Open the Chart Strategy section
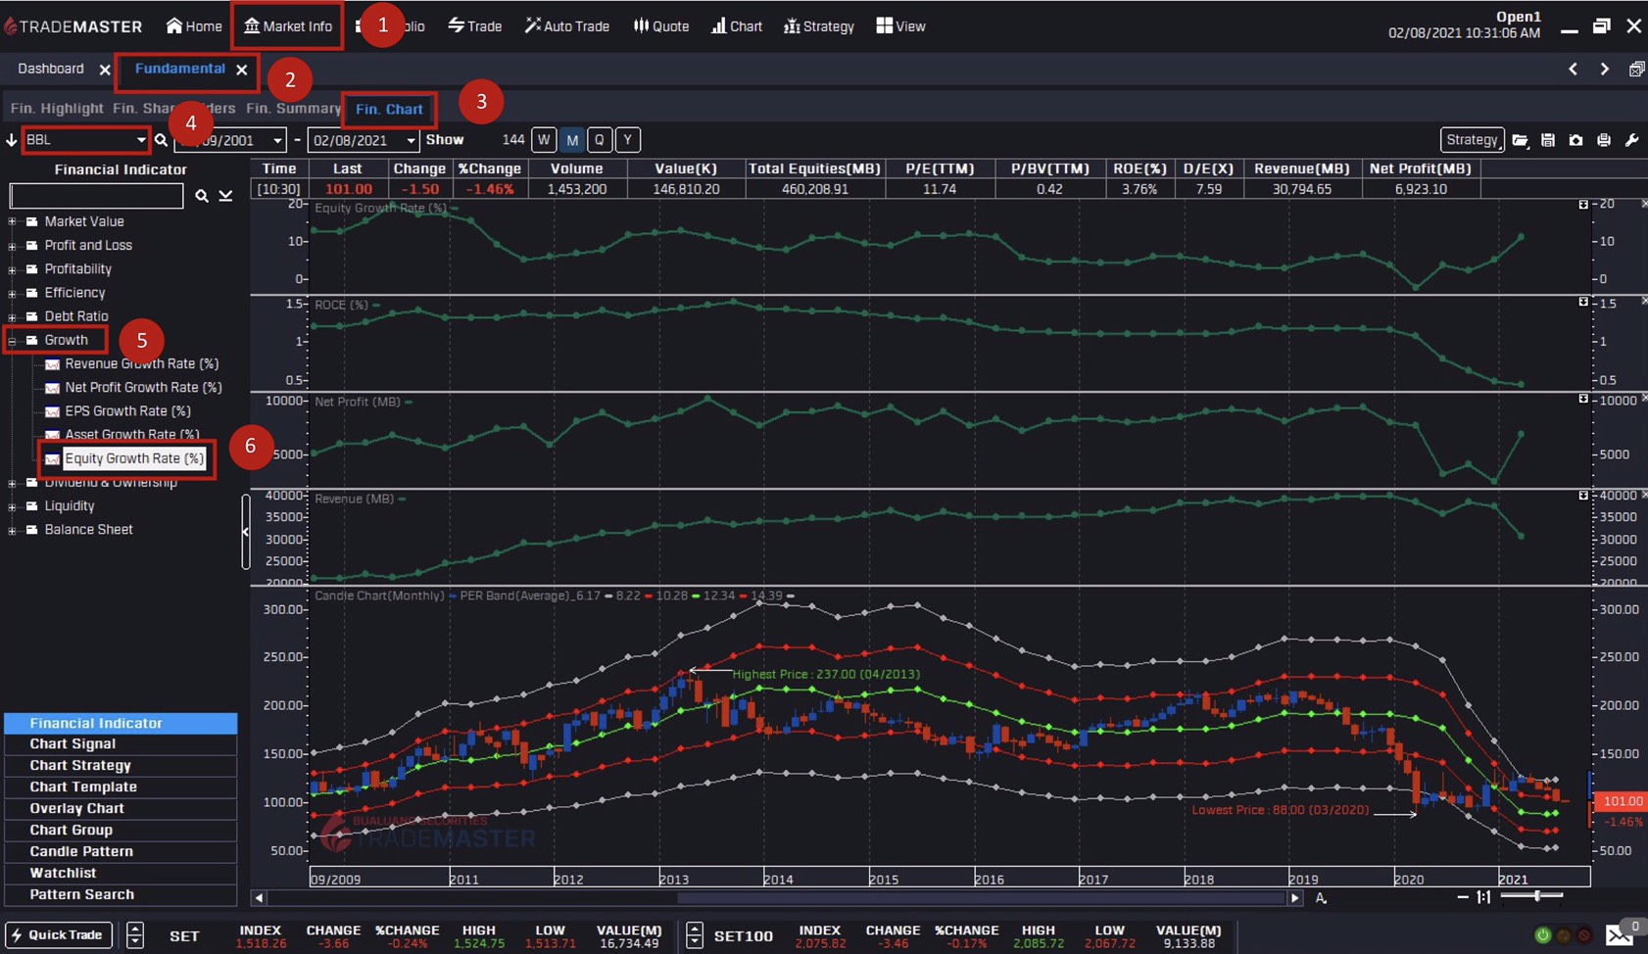Viewport: 1648px width, 954px height. 121,766
